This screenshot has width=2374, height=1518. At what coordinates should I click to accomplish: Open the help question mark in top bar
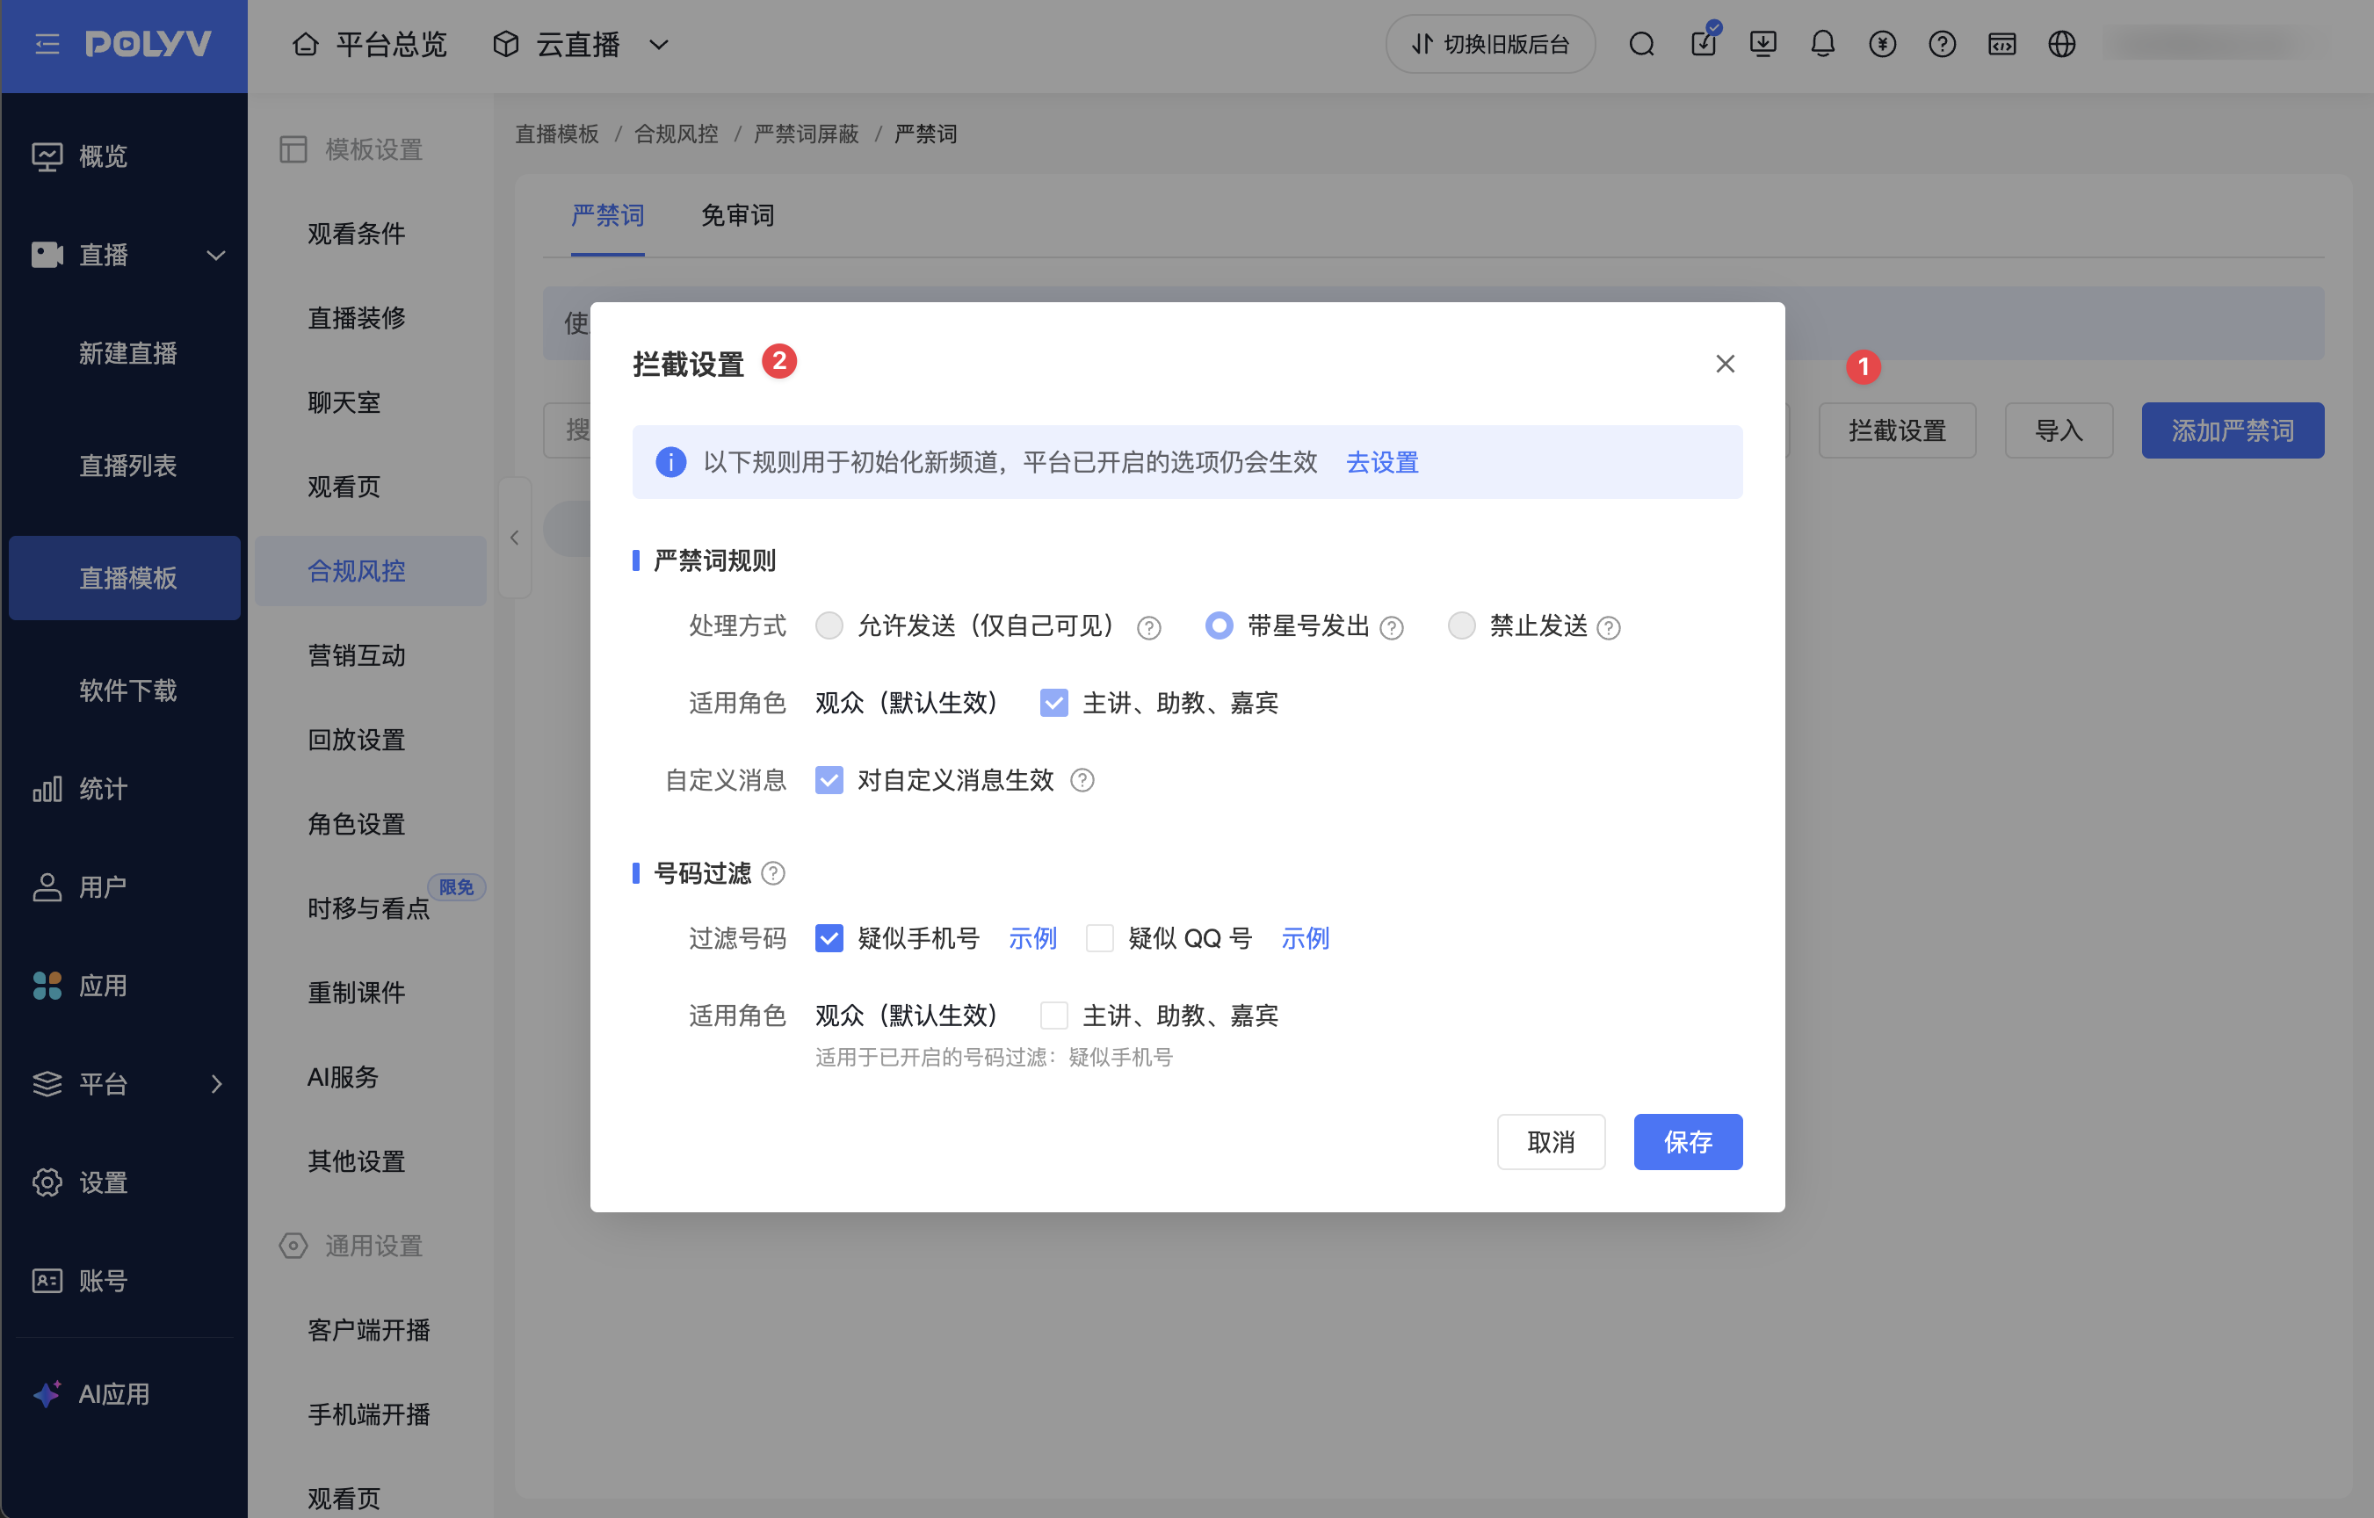coord(1943,44)
